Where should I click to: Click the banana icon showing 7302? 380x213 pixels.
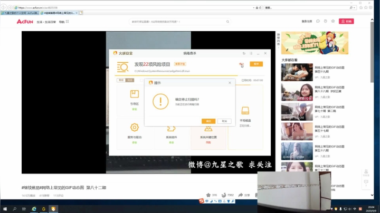(x=224, y=195)
